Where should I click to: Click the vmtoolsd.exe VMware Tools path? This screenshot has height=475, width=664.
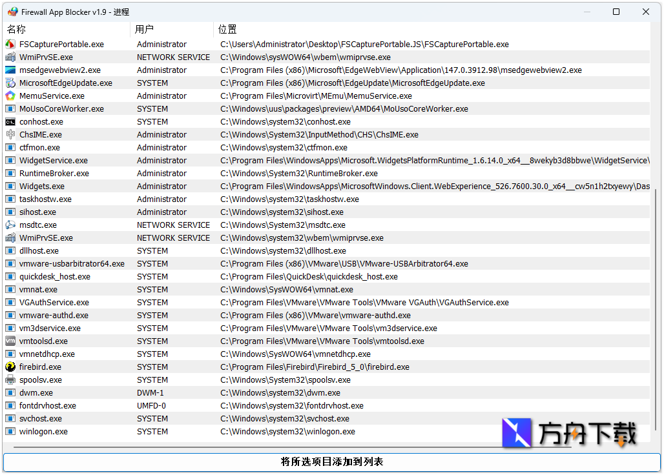pyautogui.click(x=322, y=341)
